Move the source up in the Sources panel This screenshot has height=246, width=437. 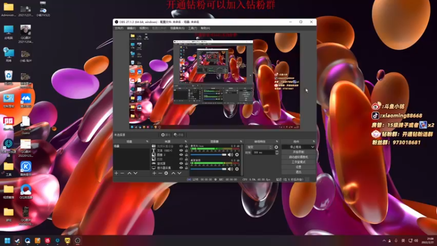(173, 173)
